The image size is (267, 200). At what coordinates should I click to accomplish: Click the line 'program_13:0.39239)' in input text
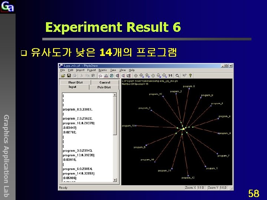coord(79,155)
